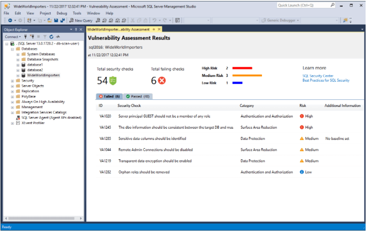Expand the PolyBase folder node
This screenshot has height=232, width=367.
(x=13, y=97)
